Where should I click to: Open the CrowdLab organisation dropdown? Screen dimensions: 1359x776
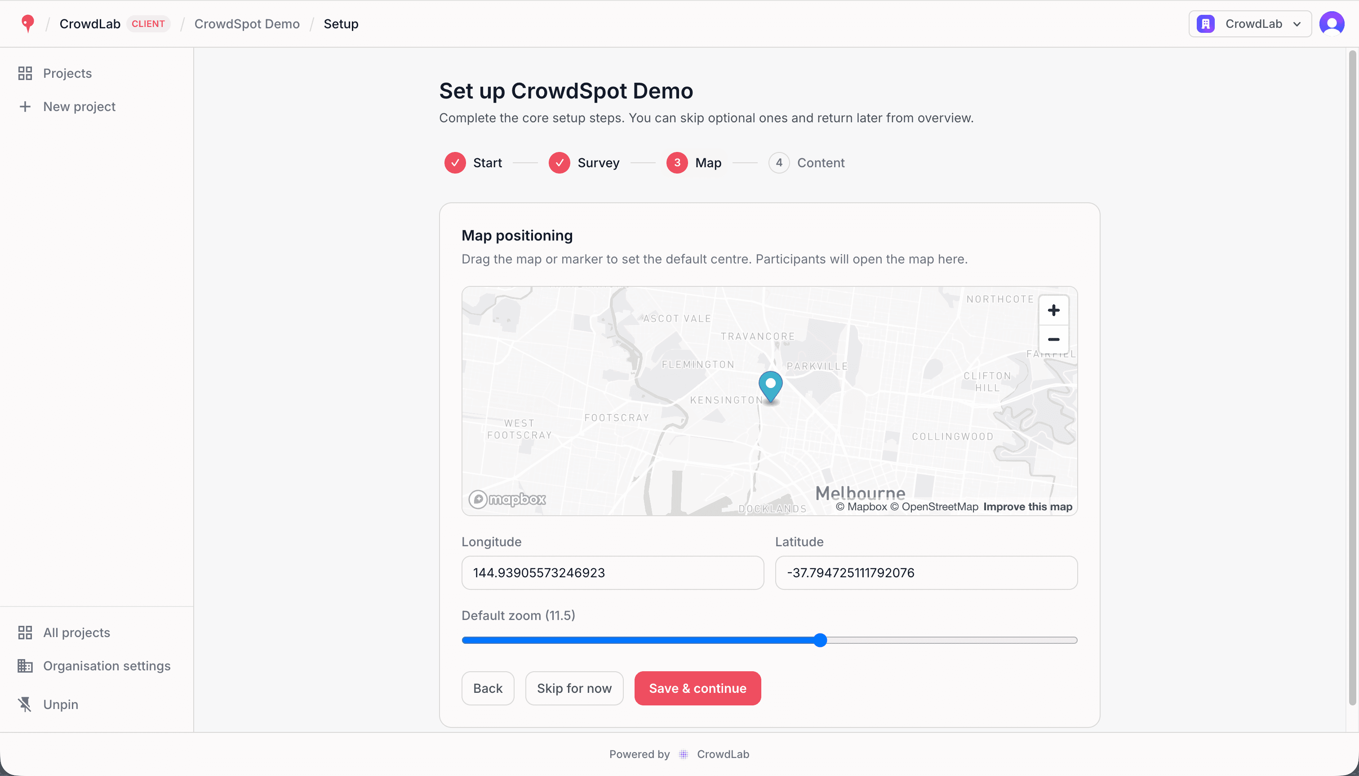pyautogui.click(x=1250, y=24)
